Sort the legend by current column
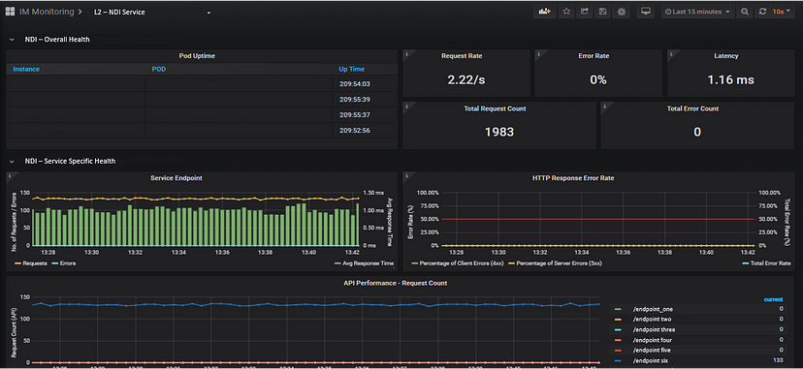Screen dimensions: 803x369 click(773, 299)
